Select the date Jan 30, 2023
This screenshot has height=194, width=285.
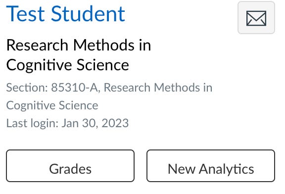tap(95, 123)
